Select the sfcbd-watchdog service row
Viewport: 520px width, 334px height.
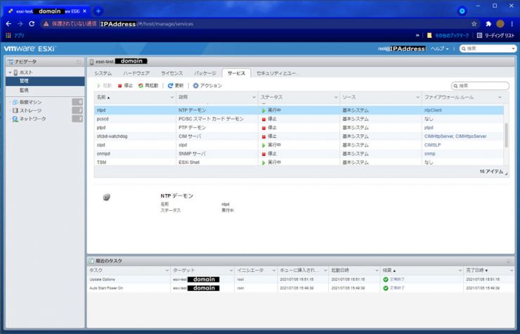299,136
